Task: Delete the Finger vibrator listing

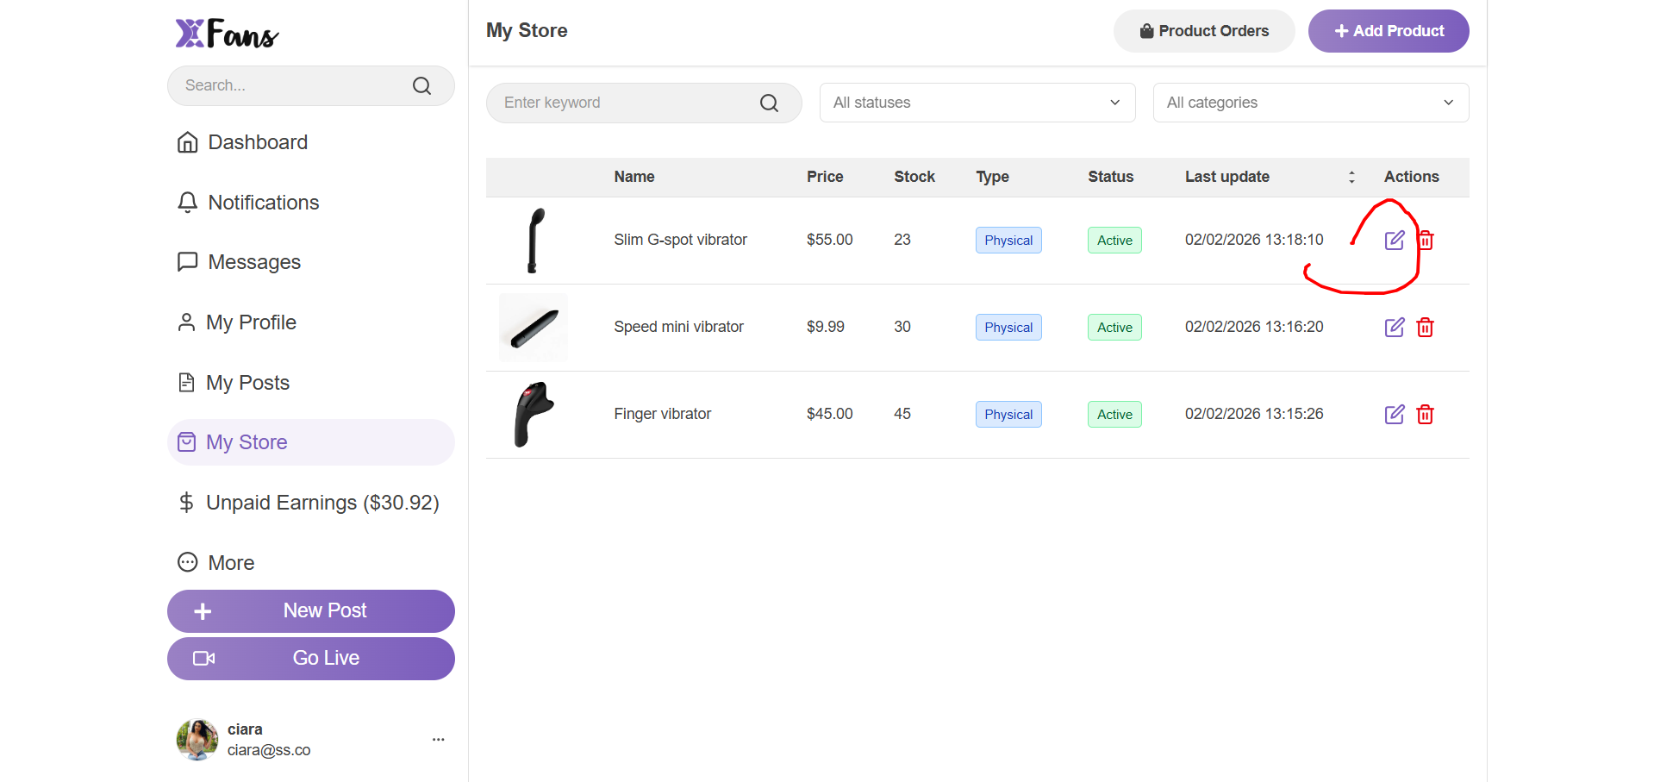Action: (x=1425, y=415)
